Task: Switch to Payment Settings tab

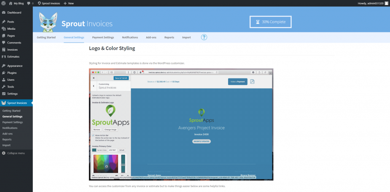Action: tap(103, 37)
